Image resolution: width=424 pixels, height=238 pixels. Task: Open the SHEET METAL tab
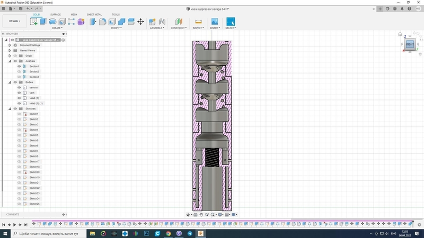(x=94, y=14)
